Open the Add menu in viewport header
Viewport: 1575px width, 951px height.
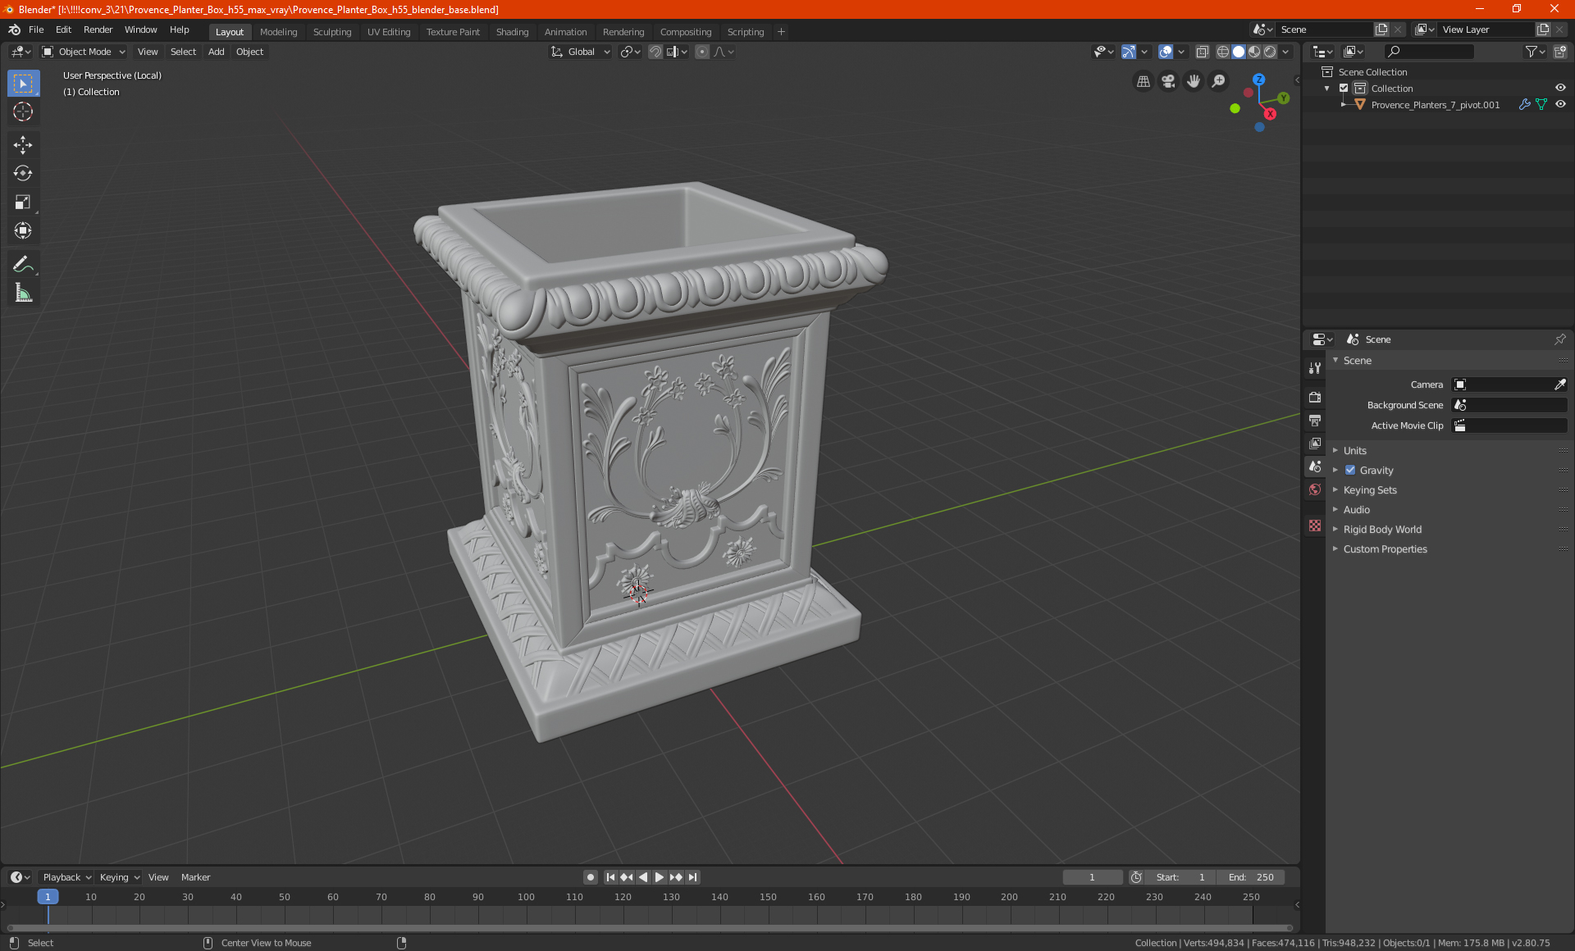click(216, 52)
